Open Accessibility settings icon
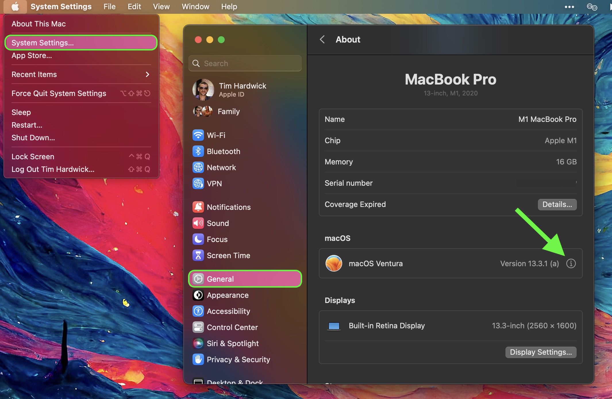Screen dimensions: 612x399 [x=198, y=311]
